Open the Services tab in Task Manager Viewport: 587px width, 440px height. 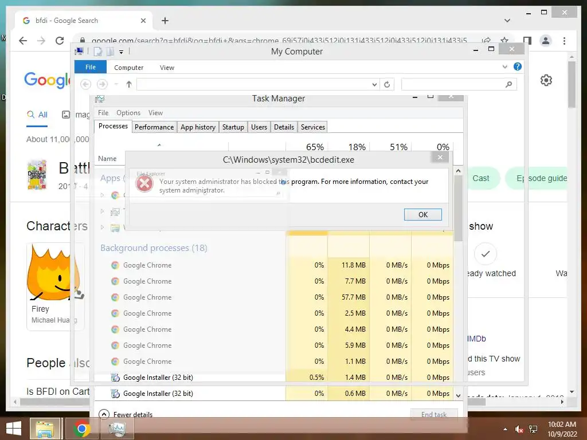point(313,127)
